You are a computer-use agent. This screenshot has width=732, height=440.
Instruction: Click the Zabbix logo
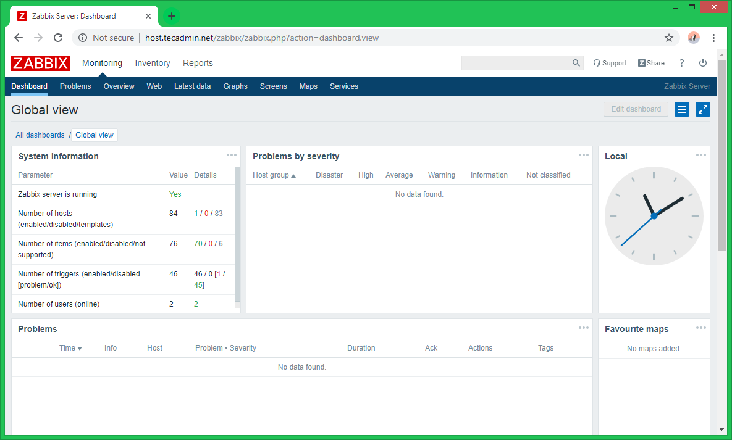click(40, 63)
